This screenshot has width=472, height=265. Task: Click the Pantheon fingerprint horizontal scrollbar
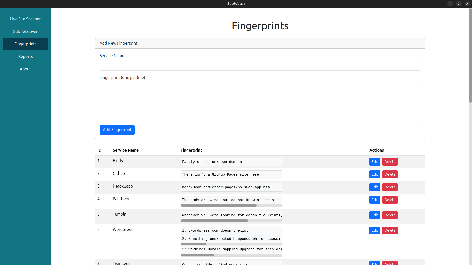pyautogui.click(x=218, y=205)
